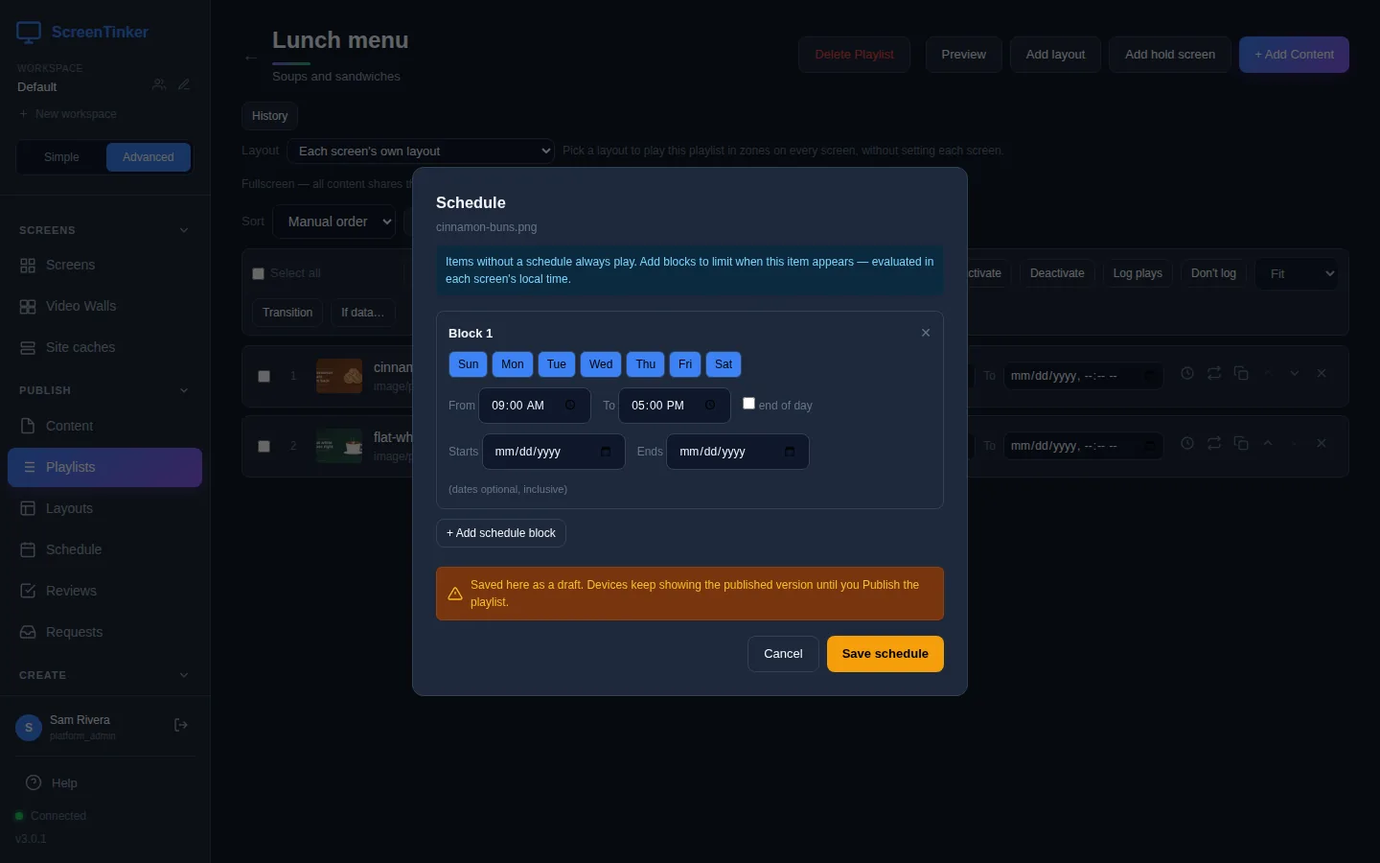Click the ScreenTinker logo icon
Image resolution: width=1380 pixels, height=863 pixels.
coord(29,33)
